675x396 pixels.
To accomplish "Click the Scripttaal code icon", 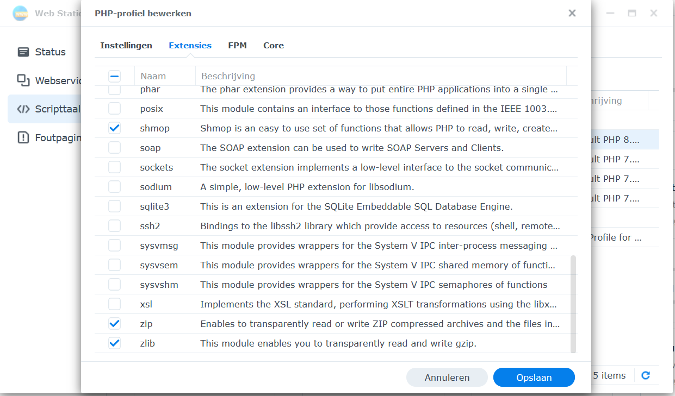I will (23, 109).
